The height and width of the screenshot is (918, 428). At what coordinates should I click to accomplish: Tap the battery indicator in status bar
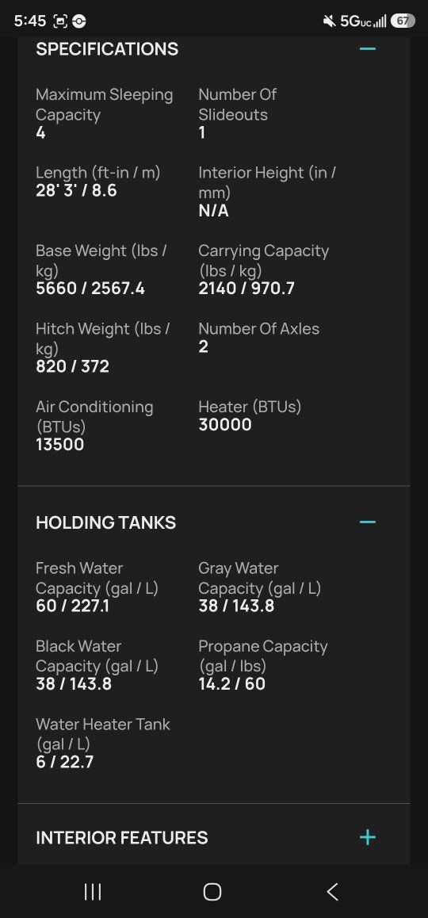tap(402, 21)
